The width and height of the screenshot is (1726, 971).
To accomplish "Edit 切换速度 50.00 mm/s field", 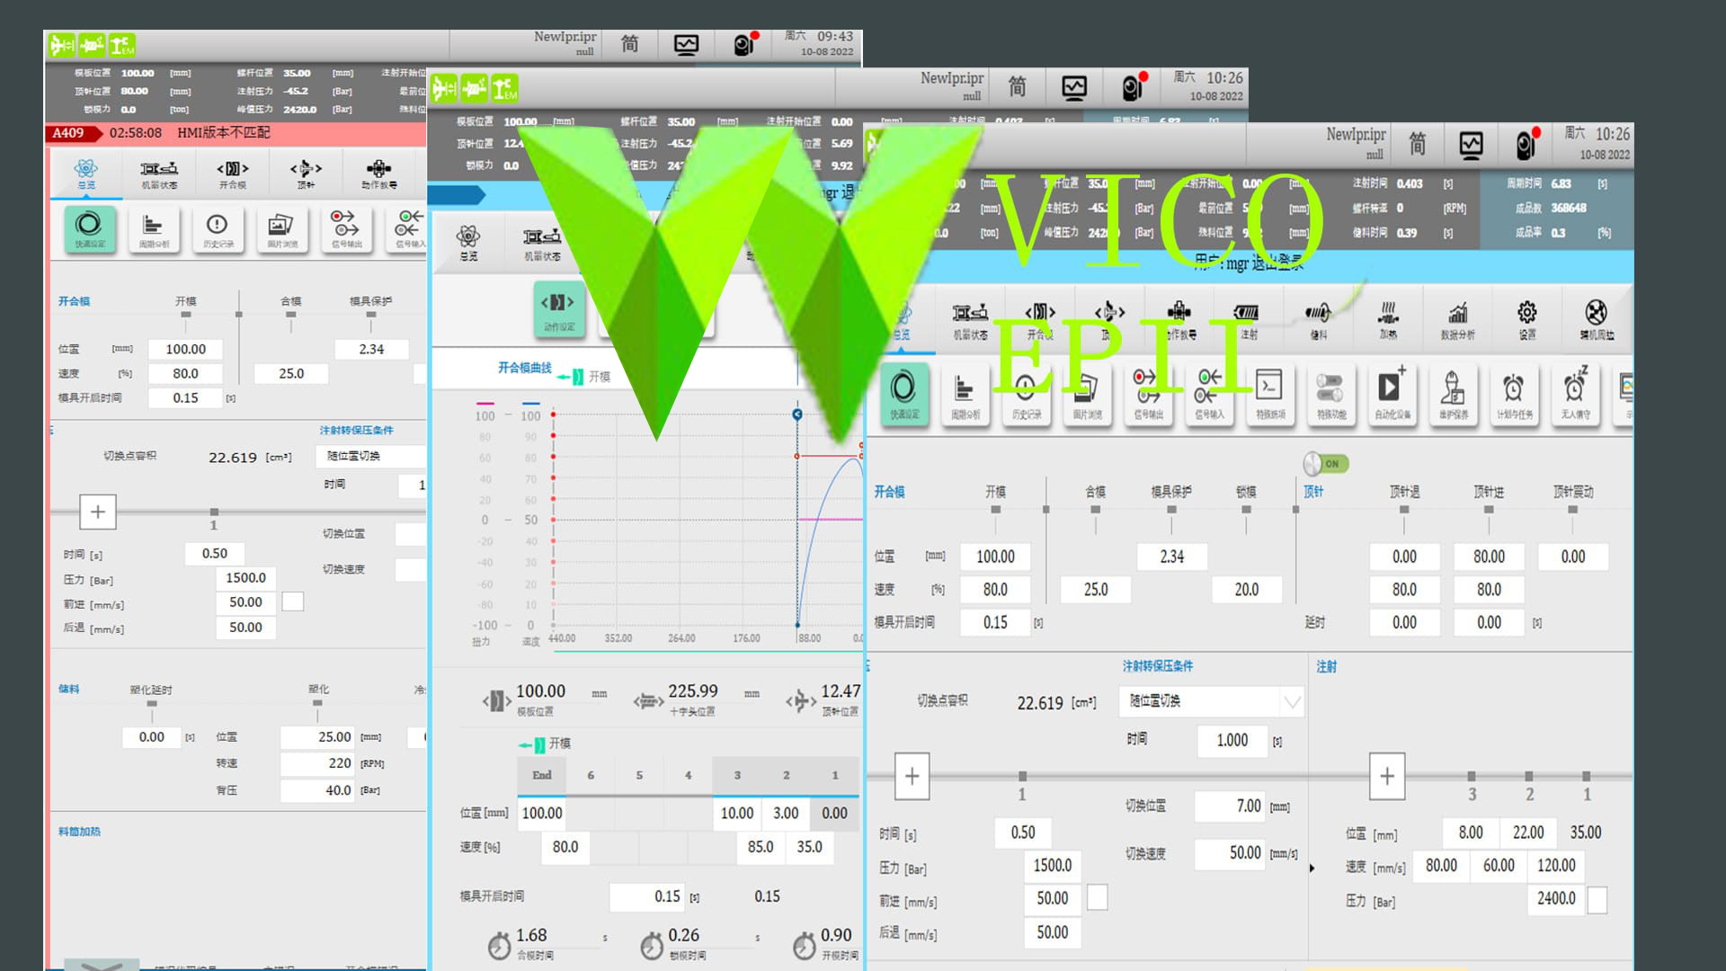I will tap(1232, 853).
